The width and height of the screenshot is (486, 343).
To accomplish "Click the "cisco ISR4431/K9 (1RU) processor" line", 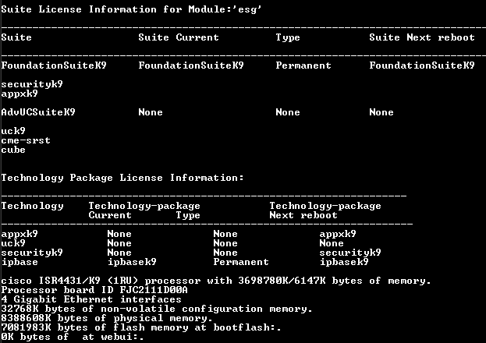I will point(216,281).
